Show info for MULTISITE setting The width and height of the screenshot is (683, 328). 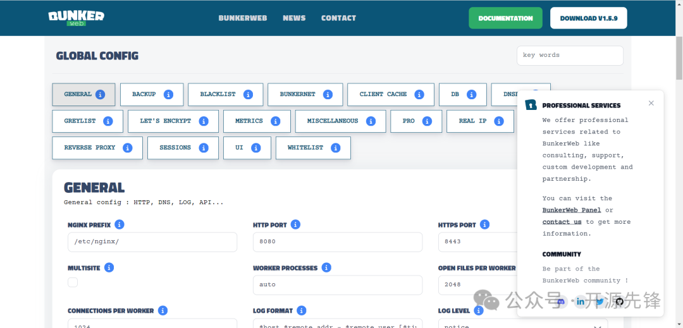click(x=109, y=267)
